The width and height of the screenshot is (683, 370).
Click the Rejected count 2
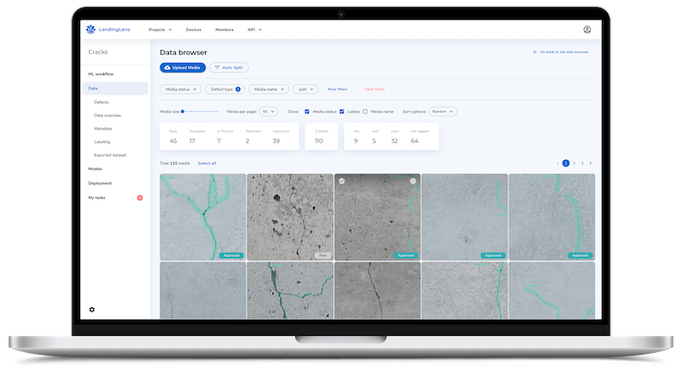tap(248, 141)
